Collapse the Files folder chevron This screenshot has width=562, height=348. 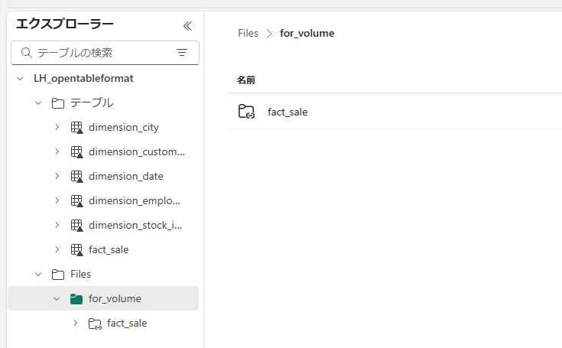38,275
